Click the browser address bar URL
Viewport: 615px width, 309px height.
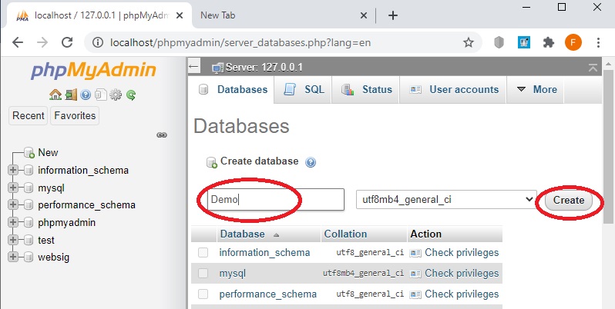[240, 42]
